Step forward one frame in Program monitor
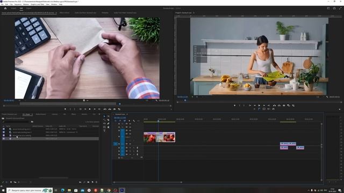344x193 pixels. (264, 106)
